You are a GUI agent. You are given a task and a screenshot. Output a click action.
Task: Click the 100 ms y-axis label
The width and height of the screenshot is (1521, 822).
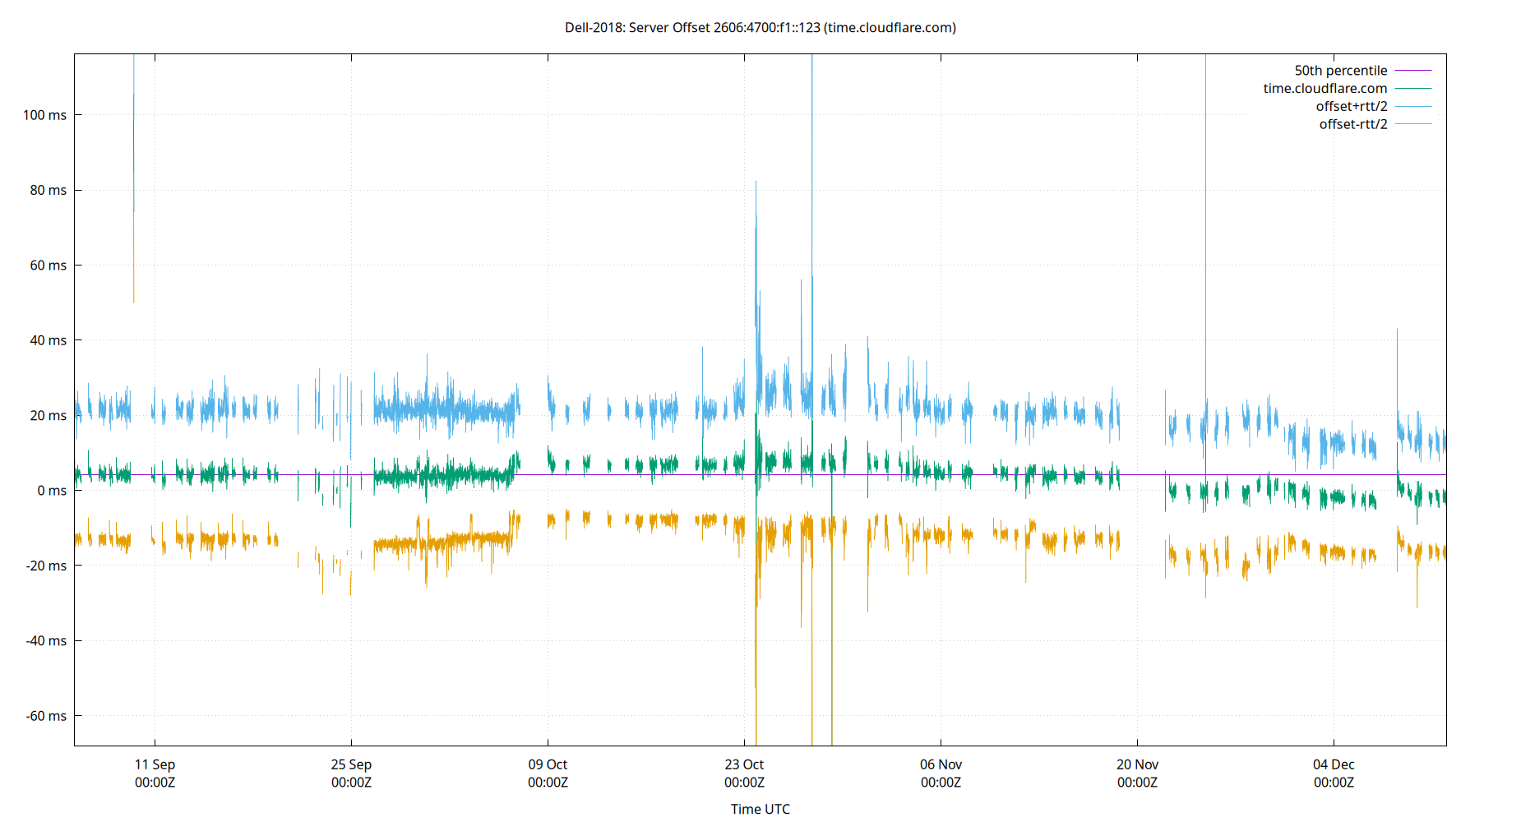click(x=44, y=115)
